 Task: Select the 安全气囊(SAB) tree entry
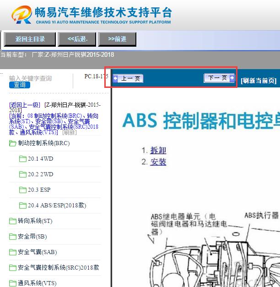[x=38, y=252]
